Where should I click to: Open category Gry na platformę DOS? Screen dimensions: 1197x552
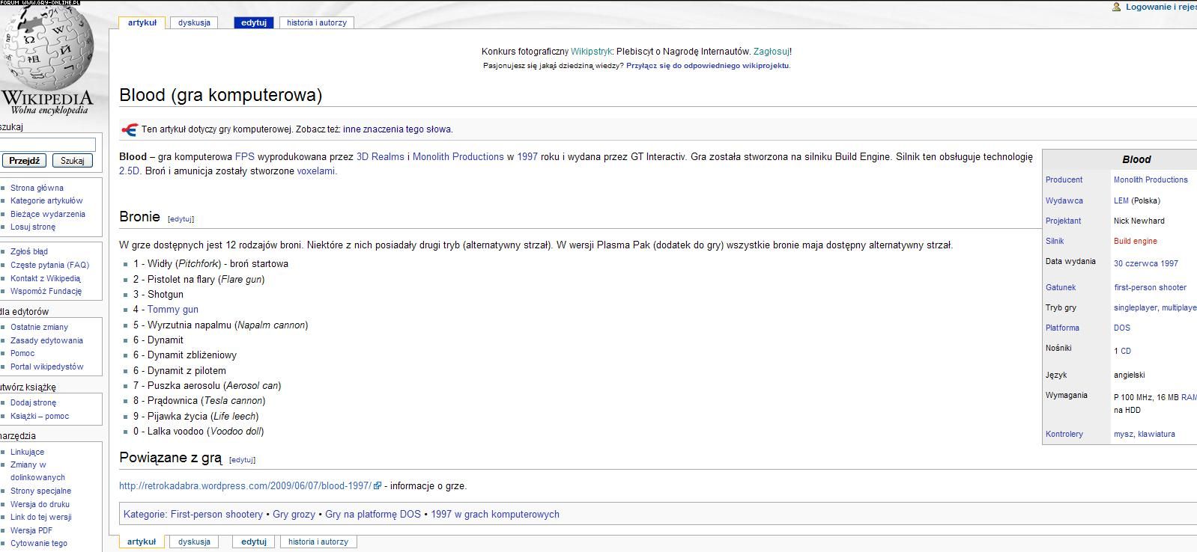point(372,515)
